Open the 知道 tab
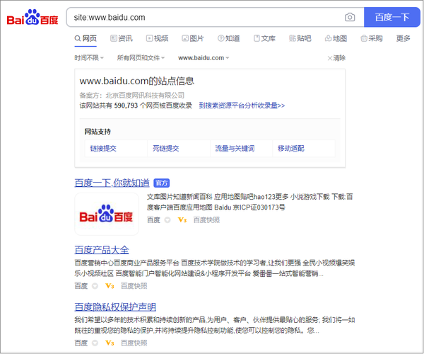 [229, 38]
